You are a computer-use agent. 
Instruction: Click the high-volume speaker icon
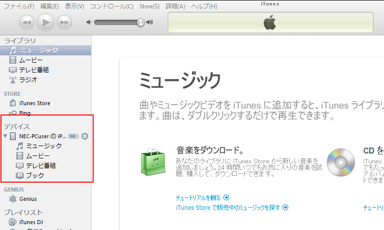pos(150,23)
